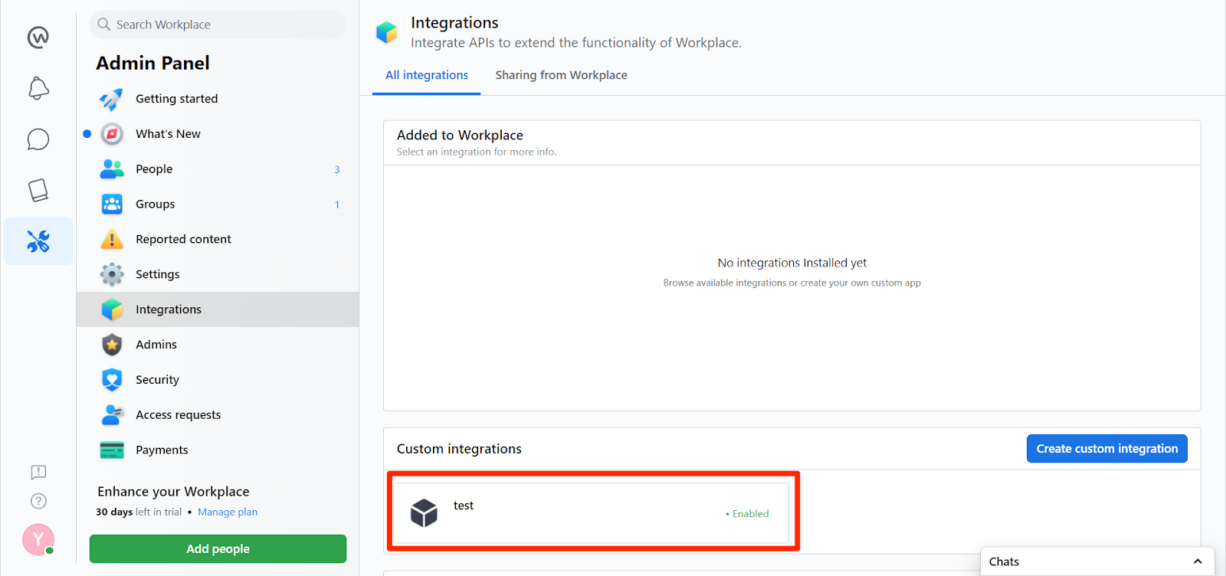Navigate to Payments page

(162, 450)
